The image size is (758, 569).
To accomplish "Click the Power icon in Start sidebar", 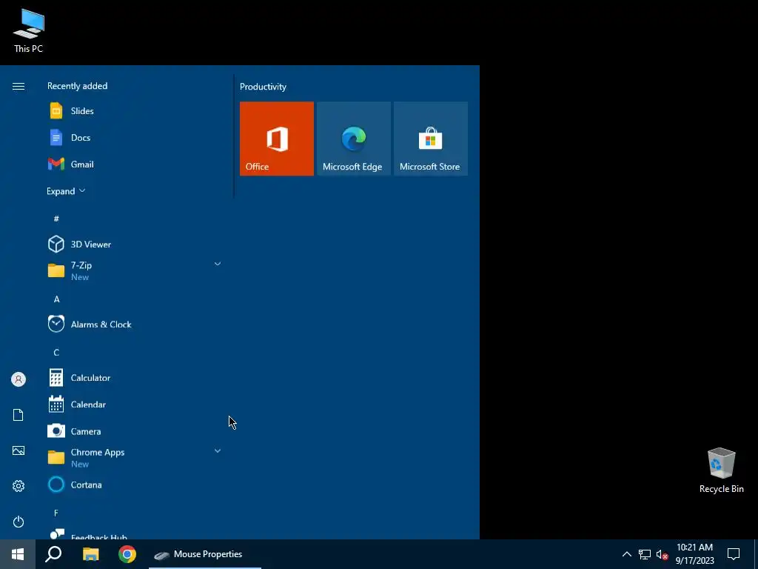I will [19, 522].
